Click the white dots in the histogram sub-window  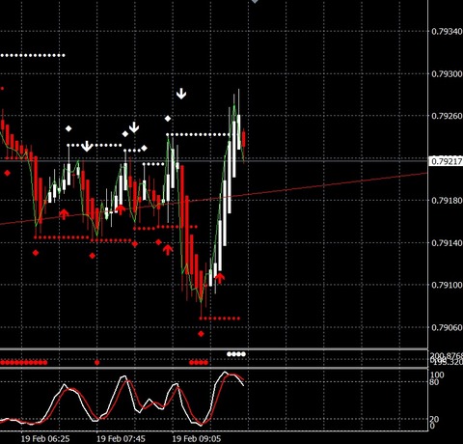236,354
